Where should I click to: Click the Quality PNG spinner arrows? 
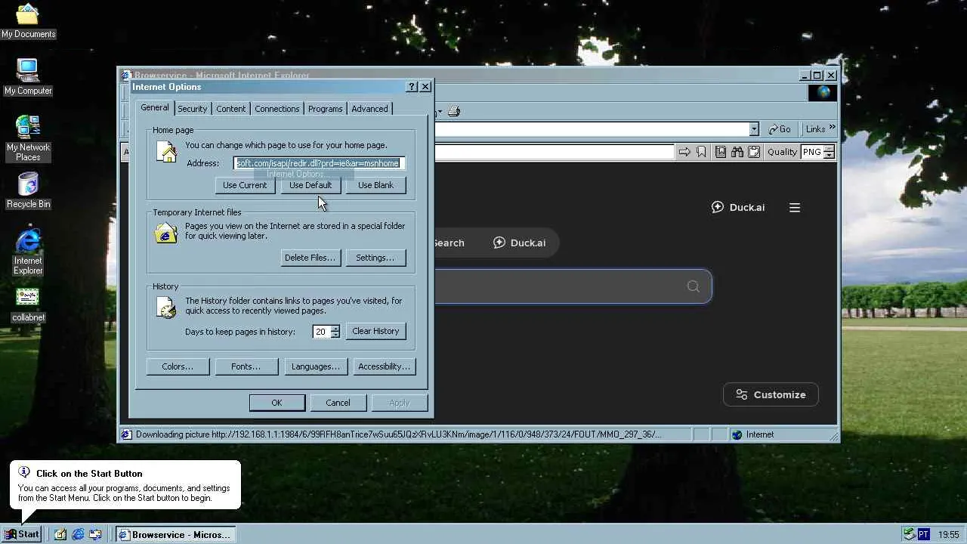click(x=830, y=152)
